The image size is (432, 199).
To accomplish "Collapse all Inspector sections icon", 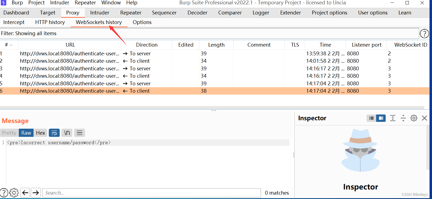I will (403, 118).
